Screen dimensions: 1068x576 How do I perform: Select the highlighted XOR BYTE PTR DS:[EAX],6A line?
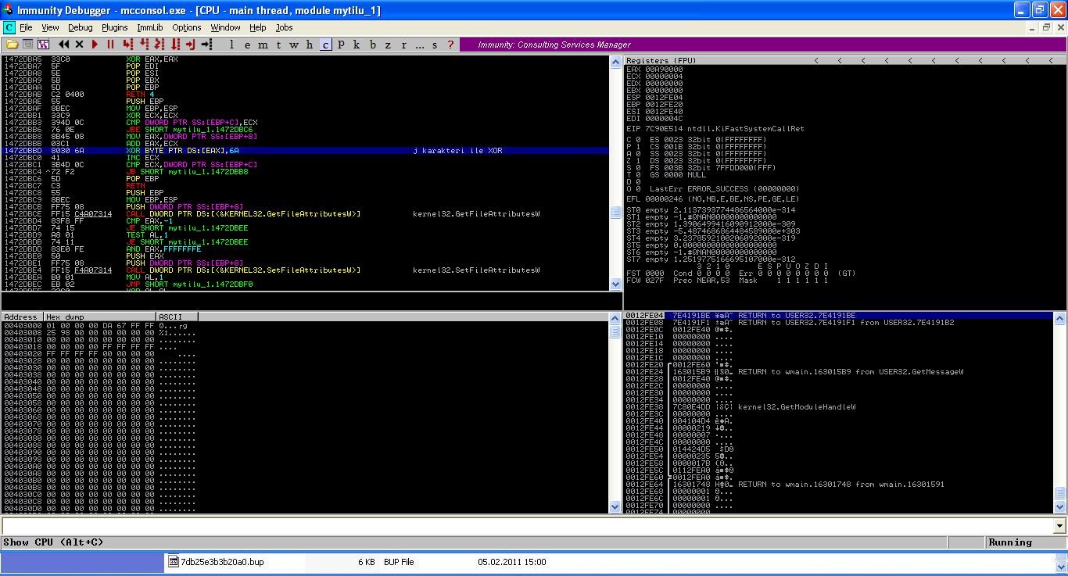[x=305, y=150]
